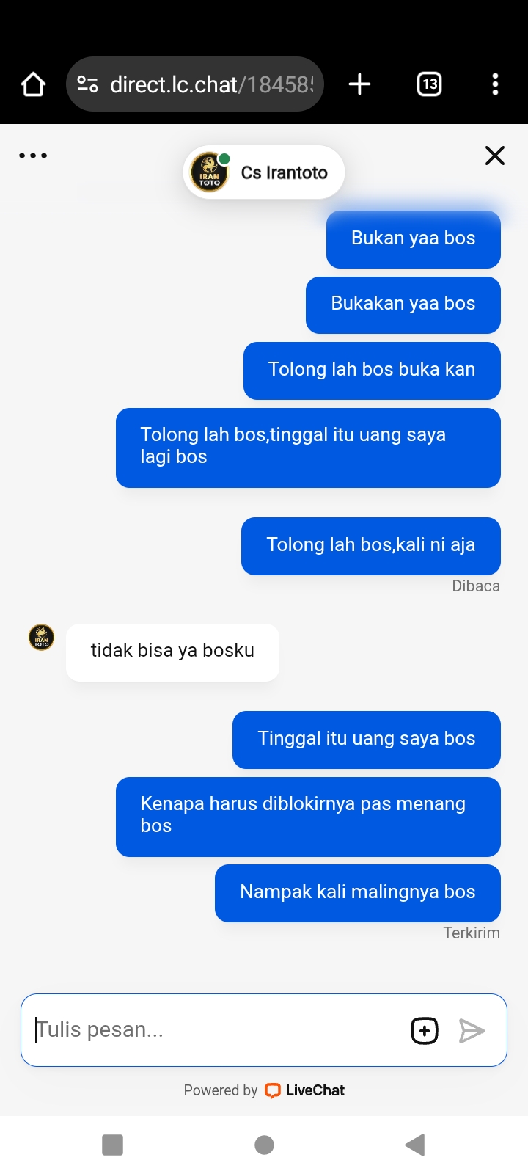Tap the 'Nampak kali malingnya bos' message
Image resolution: width=528 pixels, height=1174 pixels.
(358, 893)
